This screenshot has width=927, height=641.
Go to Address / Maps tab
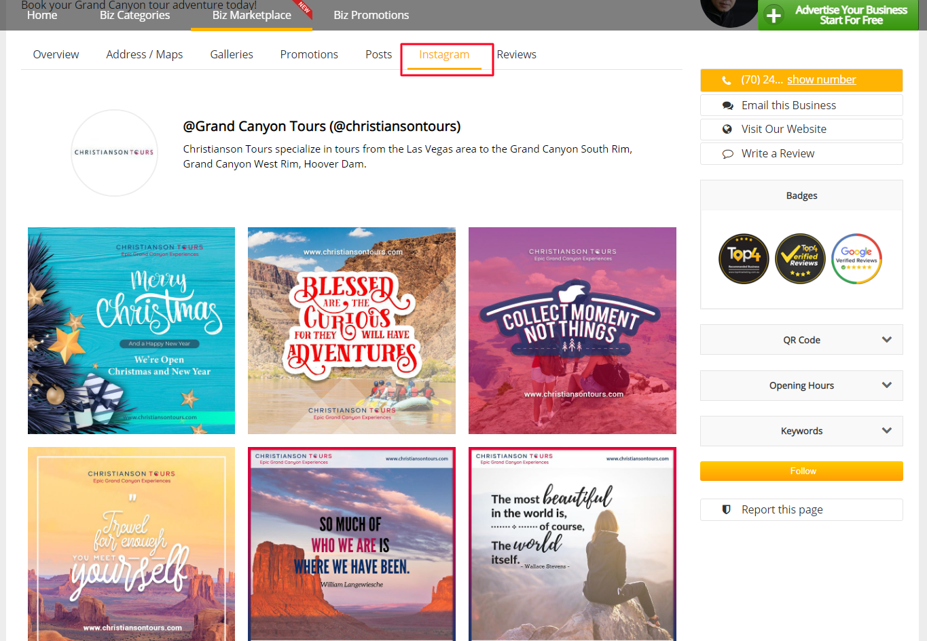[144, 54]
